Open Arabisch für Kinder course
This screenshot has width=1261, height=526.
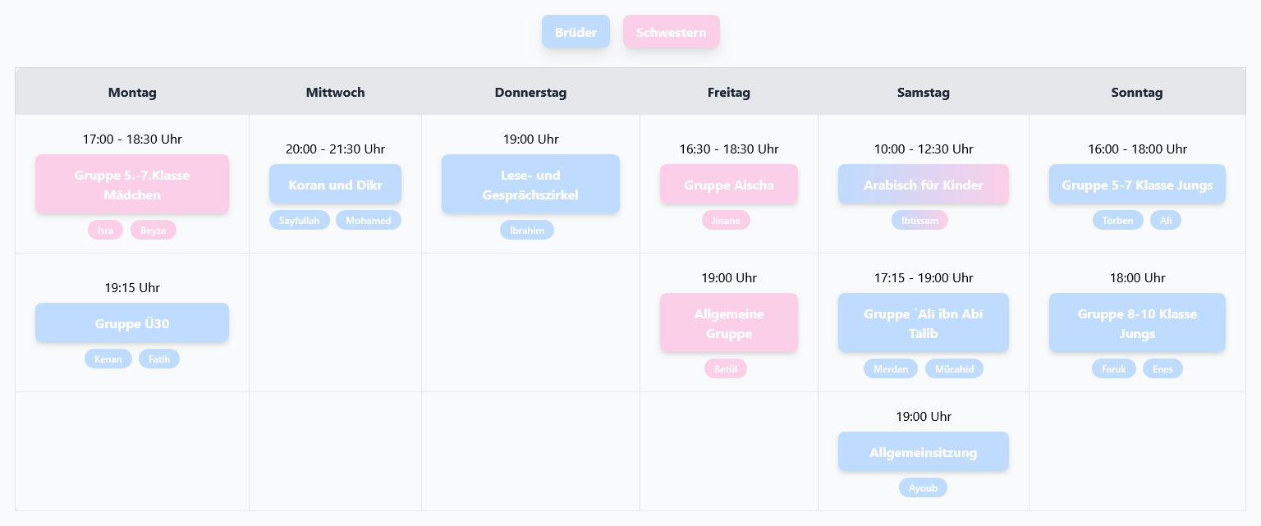(x=923, y=185)
